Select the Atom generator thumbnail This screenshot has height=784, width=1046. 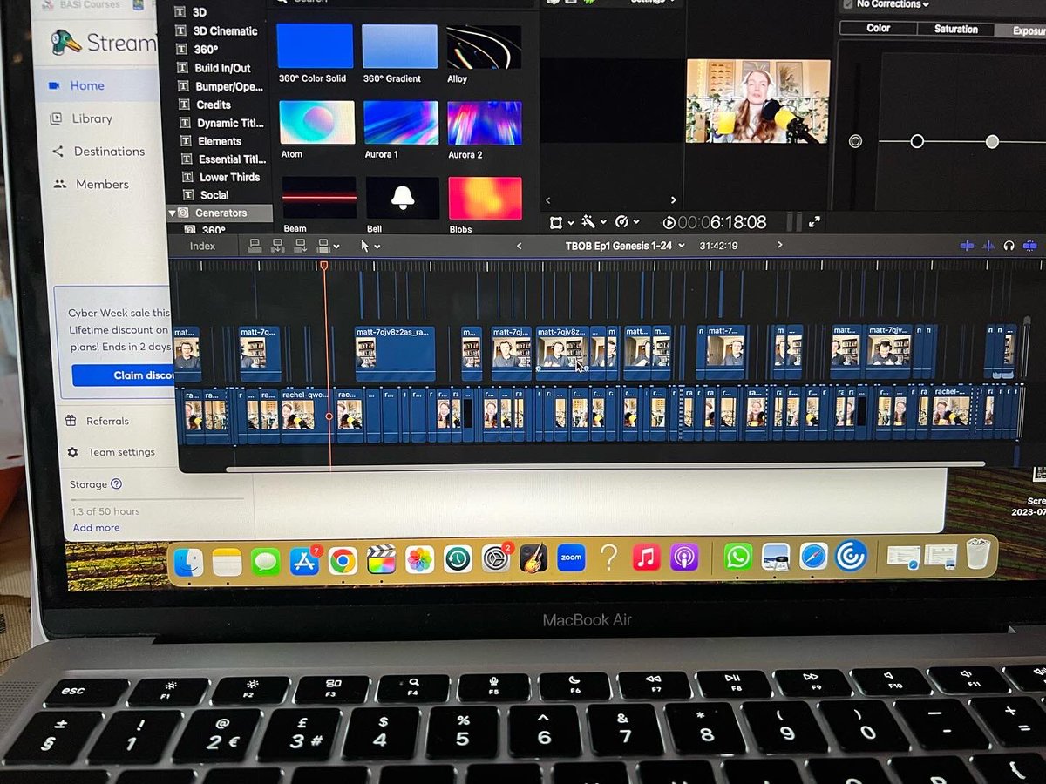(316, 122)
